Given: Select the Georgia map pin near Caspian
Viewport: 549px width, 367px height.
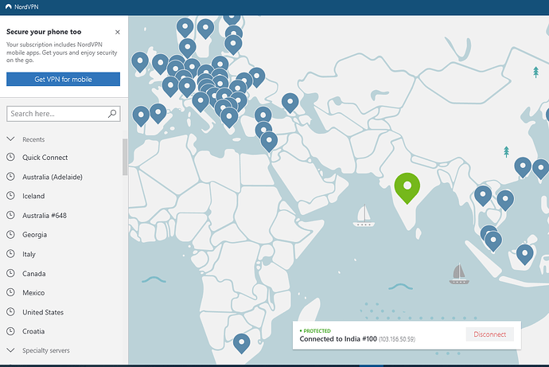Looking at the screenshot, I should [x=290, y=102].
